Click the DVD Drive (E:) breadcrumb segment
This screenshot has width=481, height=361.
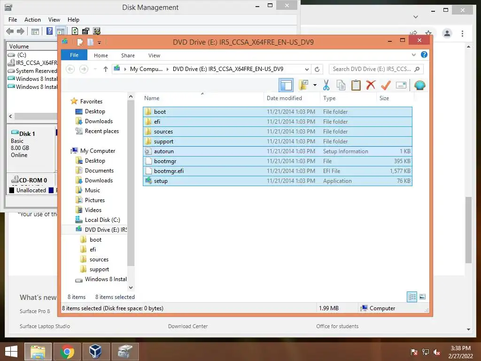coord(228,69)
